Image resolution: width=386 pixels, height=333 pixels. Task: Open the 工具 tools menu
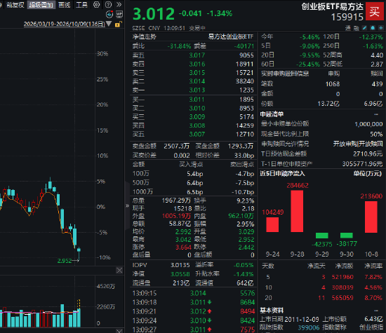click(81, 5)
